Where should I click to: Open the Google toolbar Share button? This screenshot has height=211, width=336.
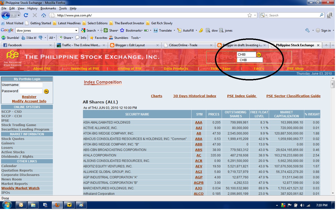pyautogui.click(x=111, y=30)
